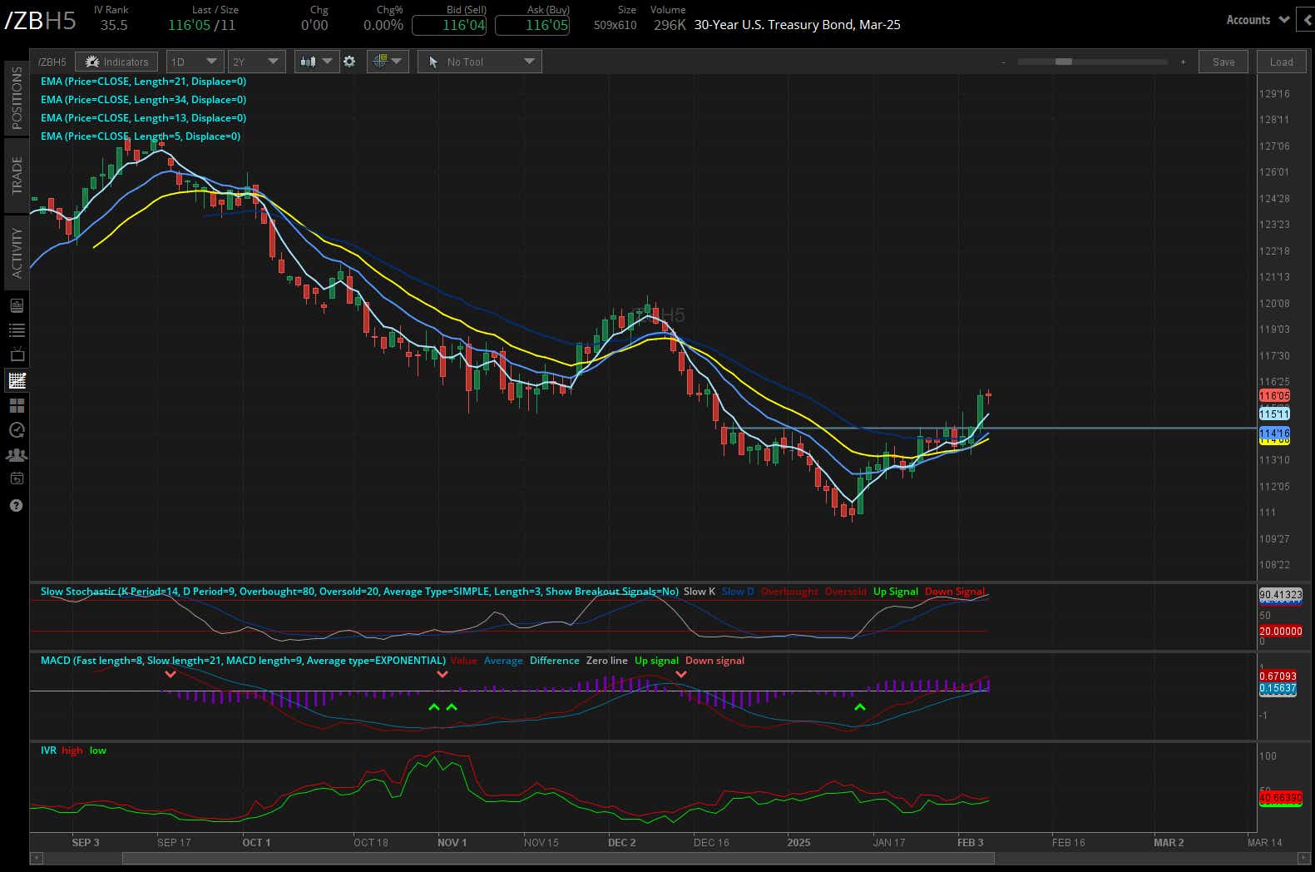The height and width of the screenshot is (872, 1315).
Task: Switch to the Positions side tab
Action: point(17,98)
